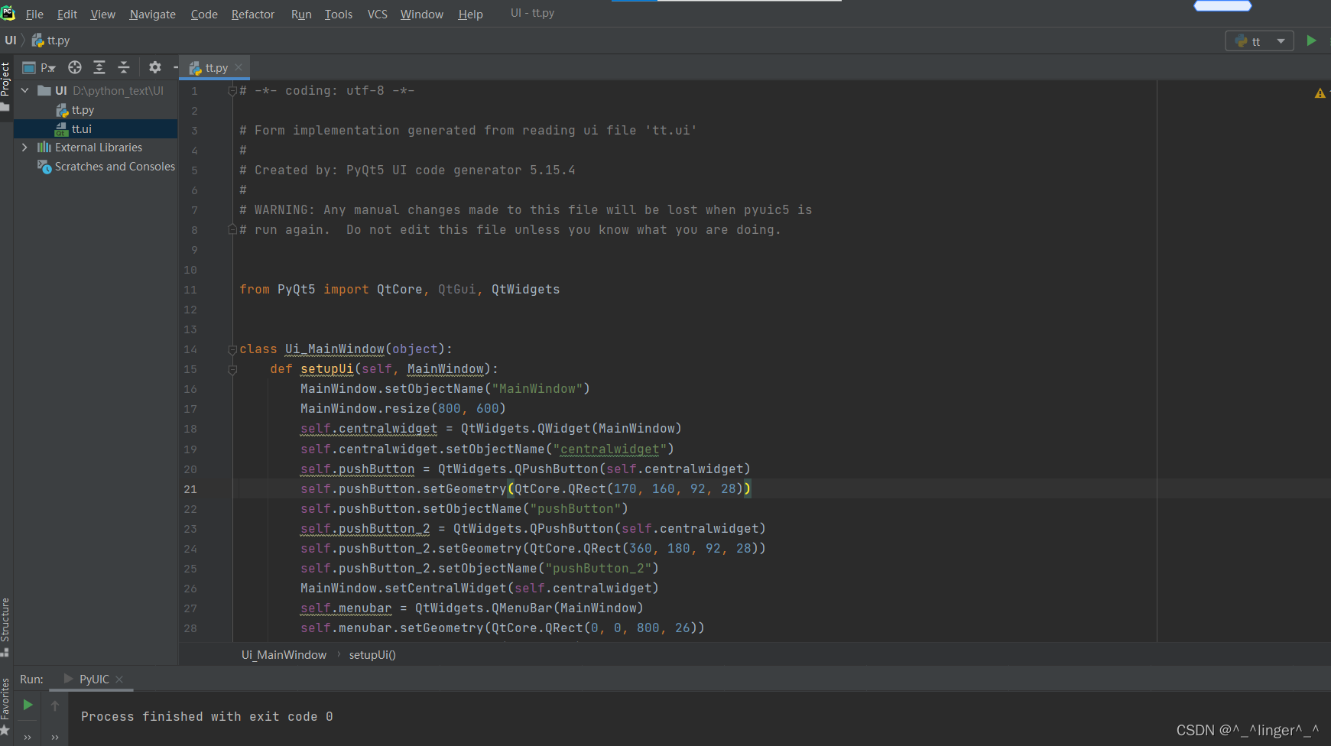Click the setupUi() breadcrumb below the editor
1331x746 pixels.
tap(372, 655)
